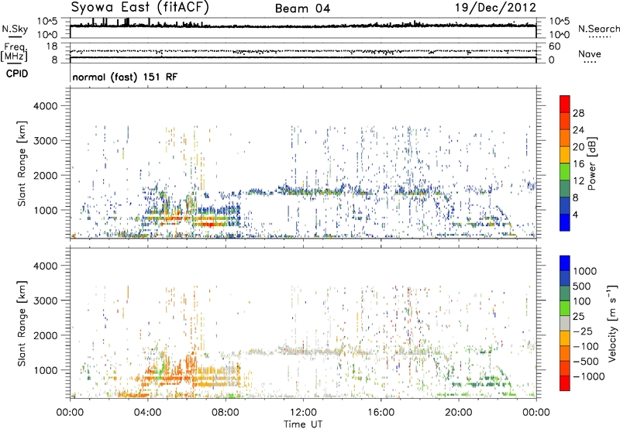Select the "Beam 04" heading

tap(302, 9)
